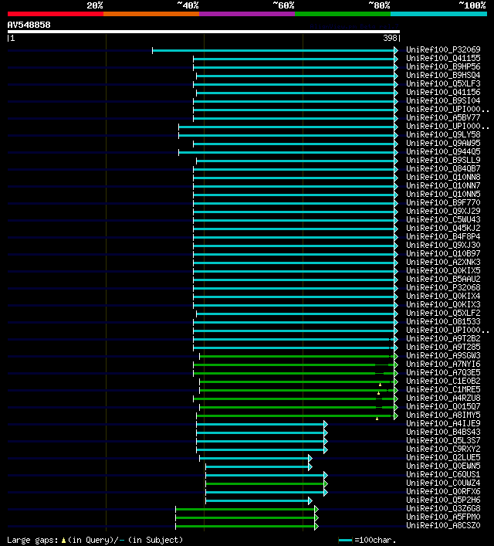The width and height of the screenshot is (494, 546).
Task: Select label UniRef100_Q45KJ2
Action: 443,228
